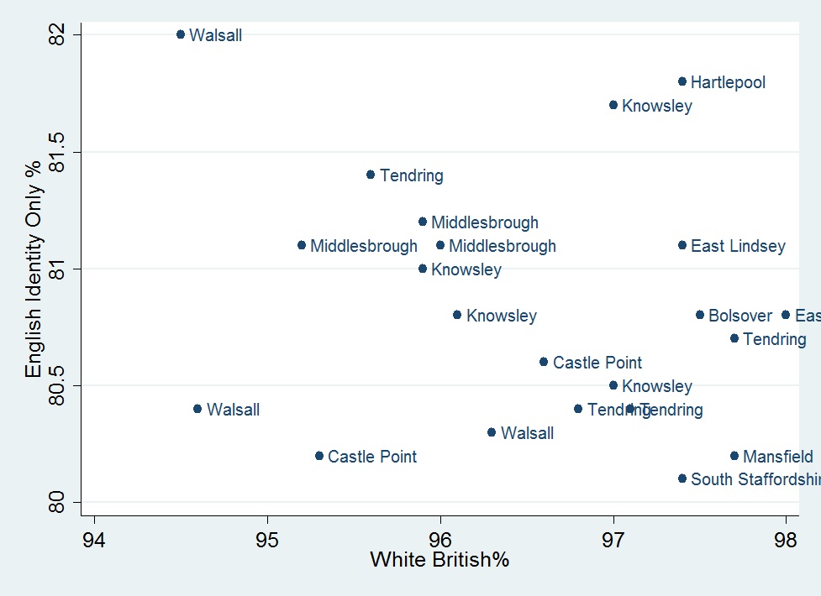821x596 pixels.
Task: Click the 94 x-axis tick label
Action: (94, 537)
